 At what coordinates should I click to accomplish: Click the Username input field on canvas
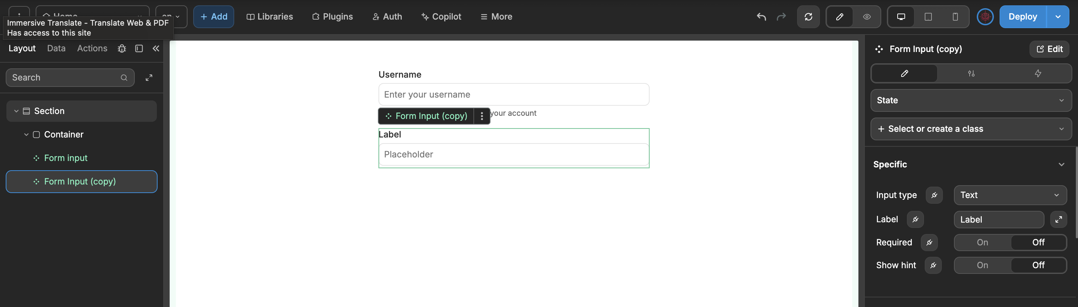coord(514,94)
